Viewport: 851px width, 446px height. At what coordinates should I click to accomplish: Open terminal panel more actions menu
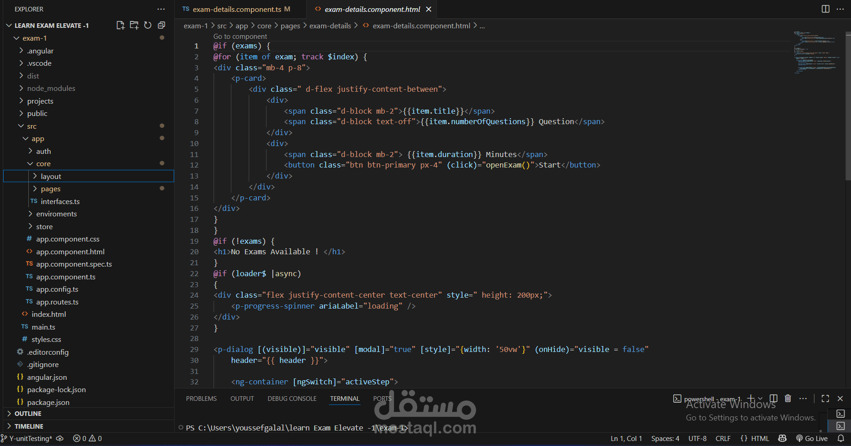(803, 399)
